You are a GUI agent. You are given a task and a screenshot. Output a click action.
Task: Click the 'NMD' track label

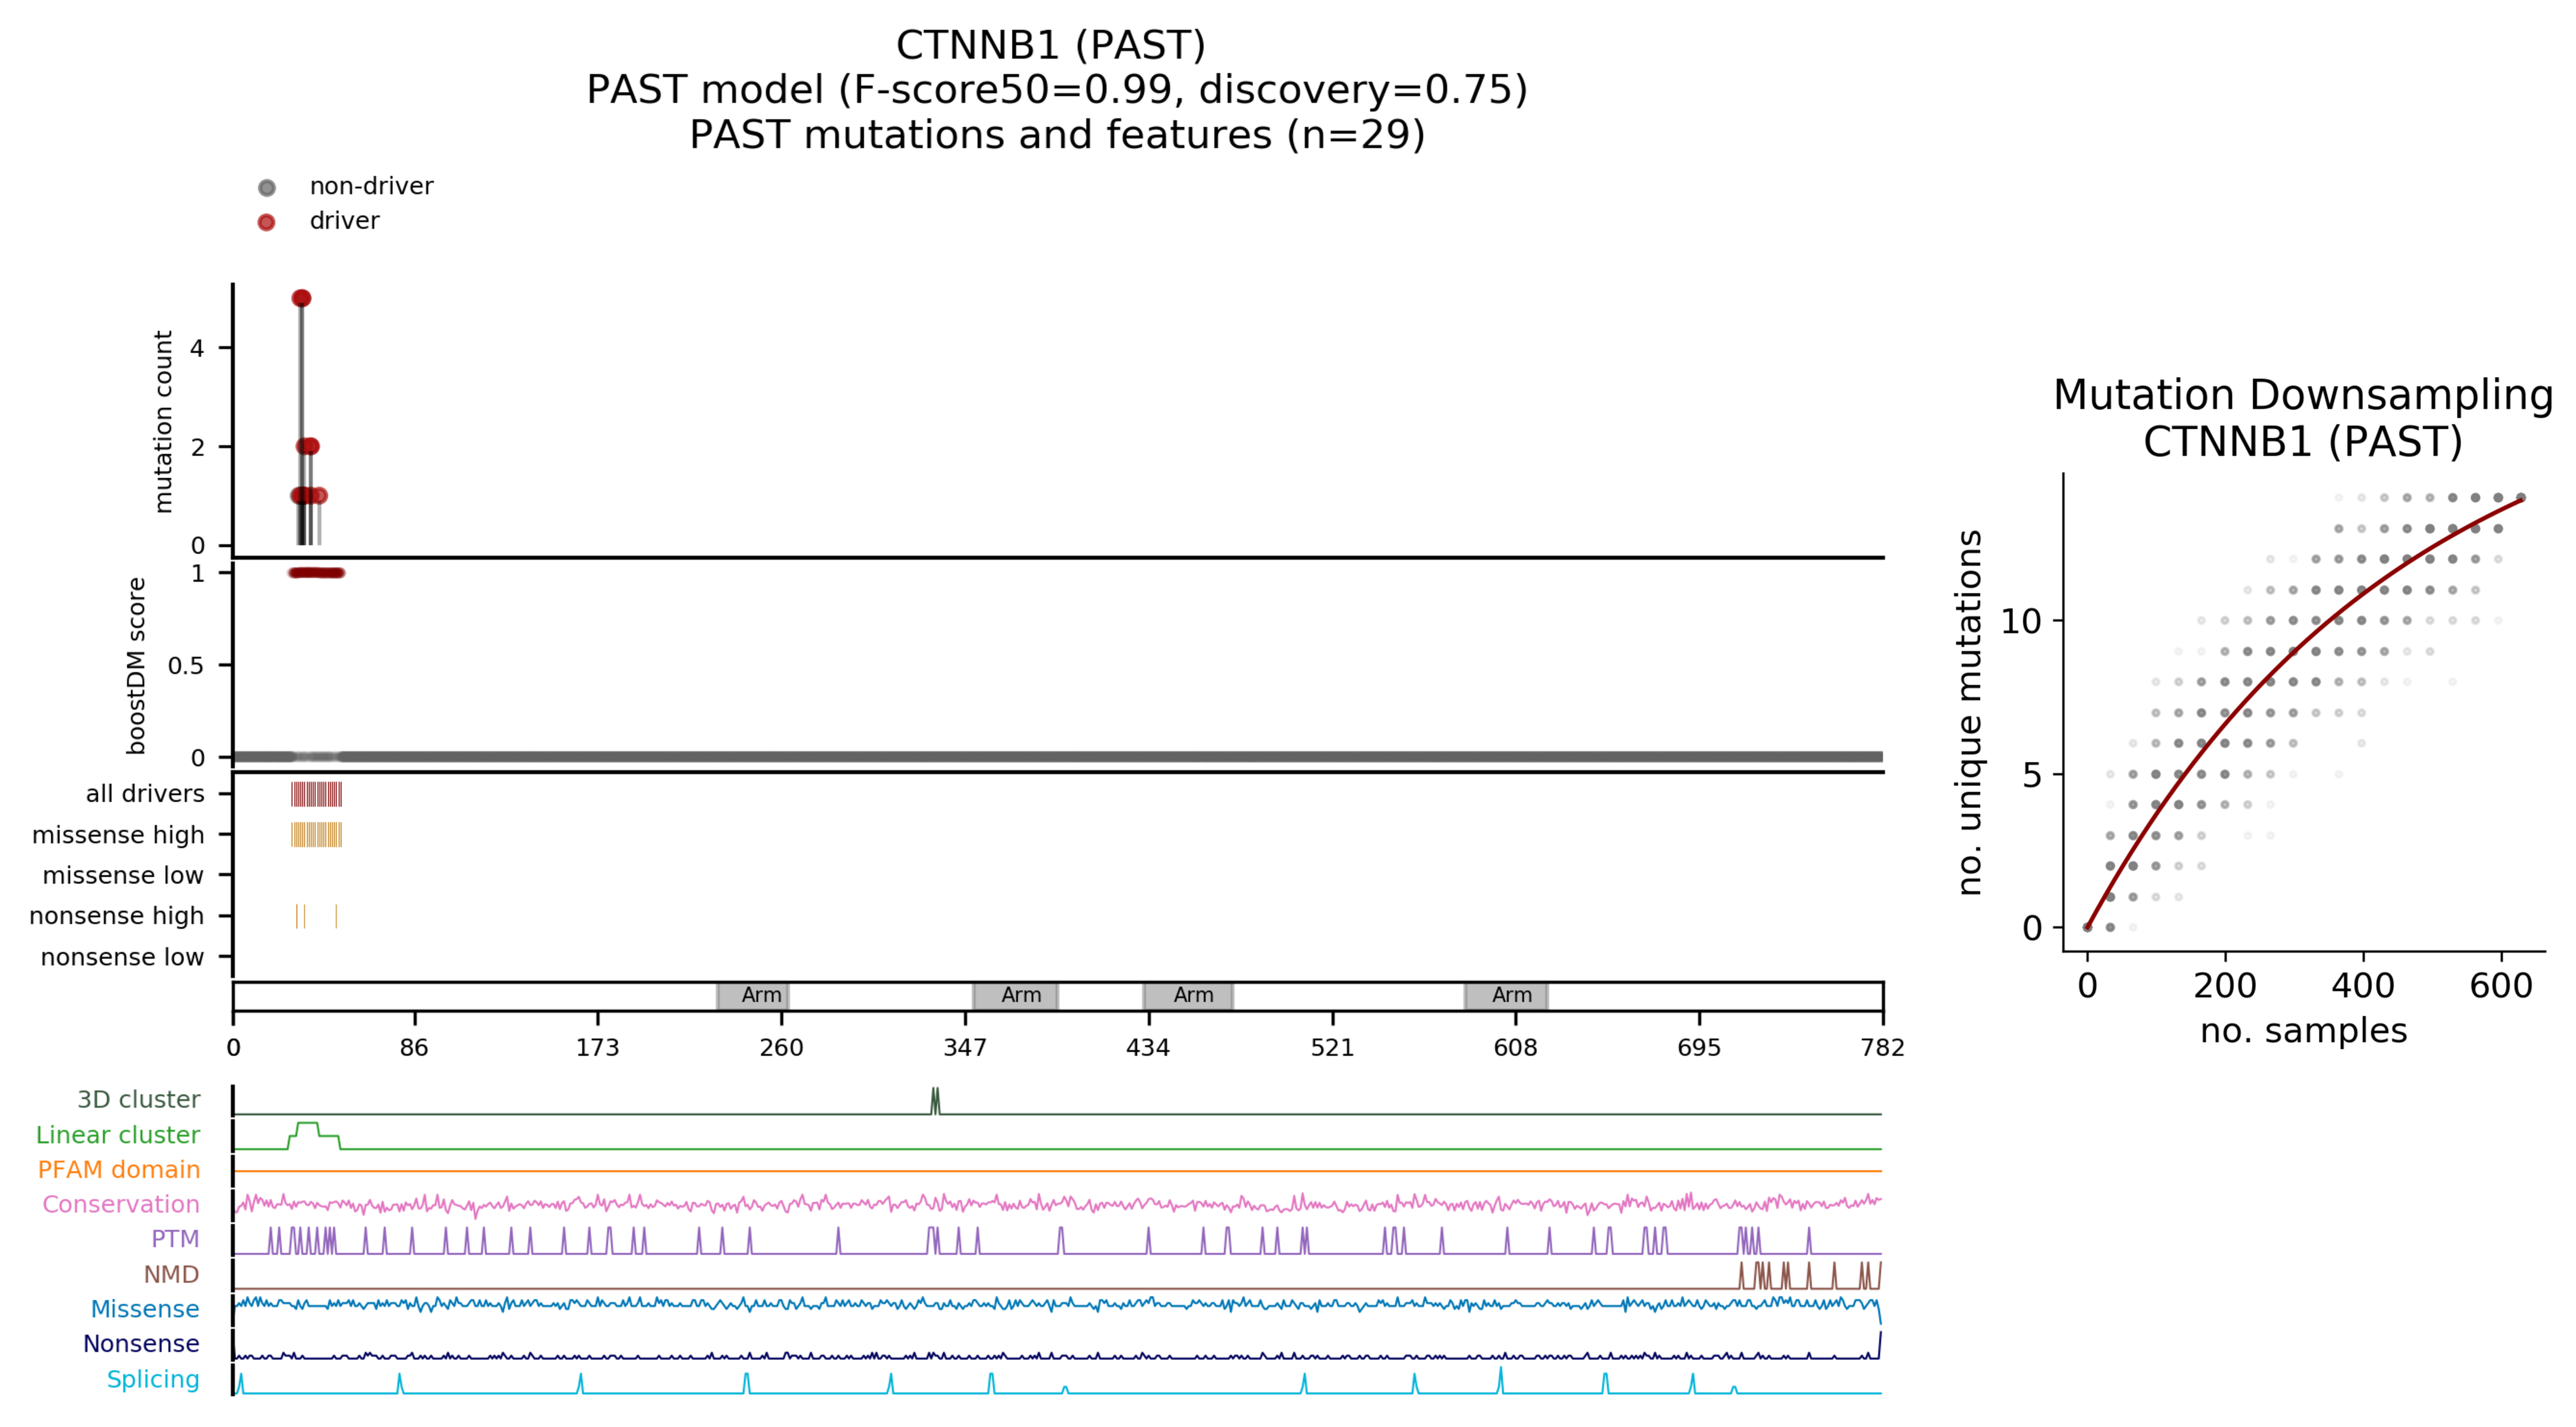pos(171,1274)
